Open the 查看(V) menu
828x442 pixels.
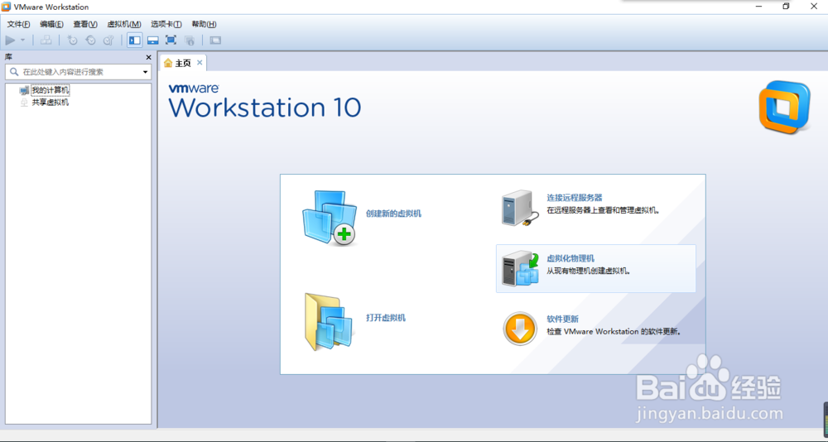click(x=85, y=24)
